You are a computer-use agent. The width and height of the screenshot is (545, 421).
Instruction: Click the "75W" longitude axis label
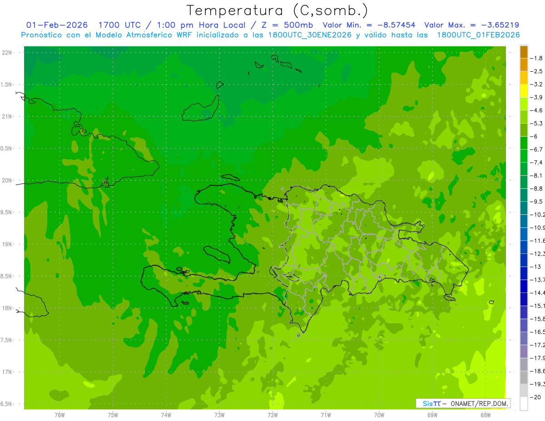coord(113,415)
